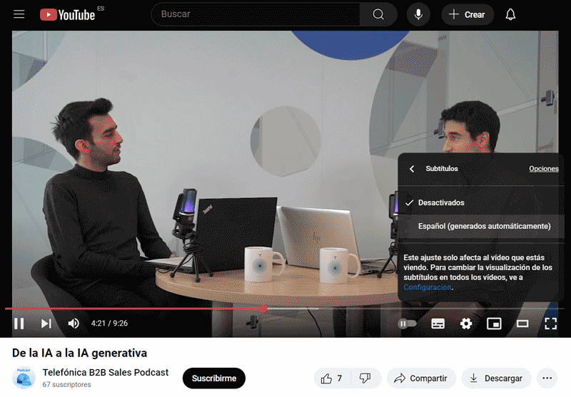Start voice search with microphone icon
Viewport: 571px width, 397px height.
pos(418,14)
